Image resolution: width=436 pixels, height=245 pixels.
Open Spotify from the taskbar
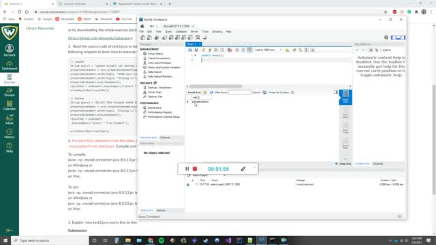[161, 240]
